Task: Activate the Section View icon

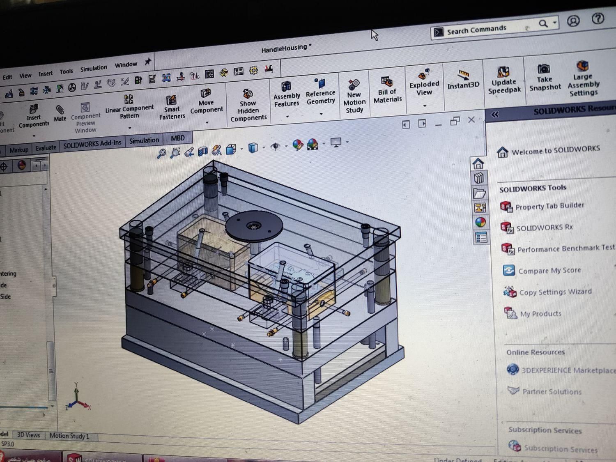Action: tap(202, 152)
